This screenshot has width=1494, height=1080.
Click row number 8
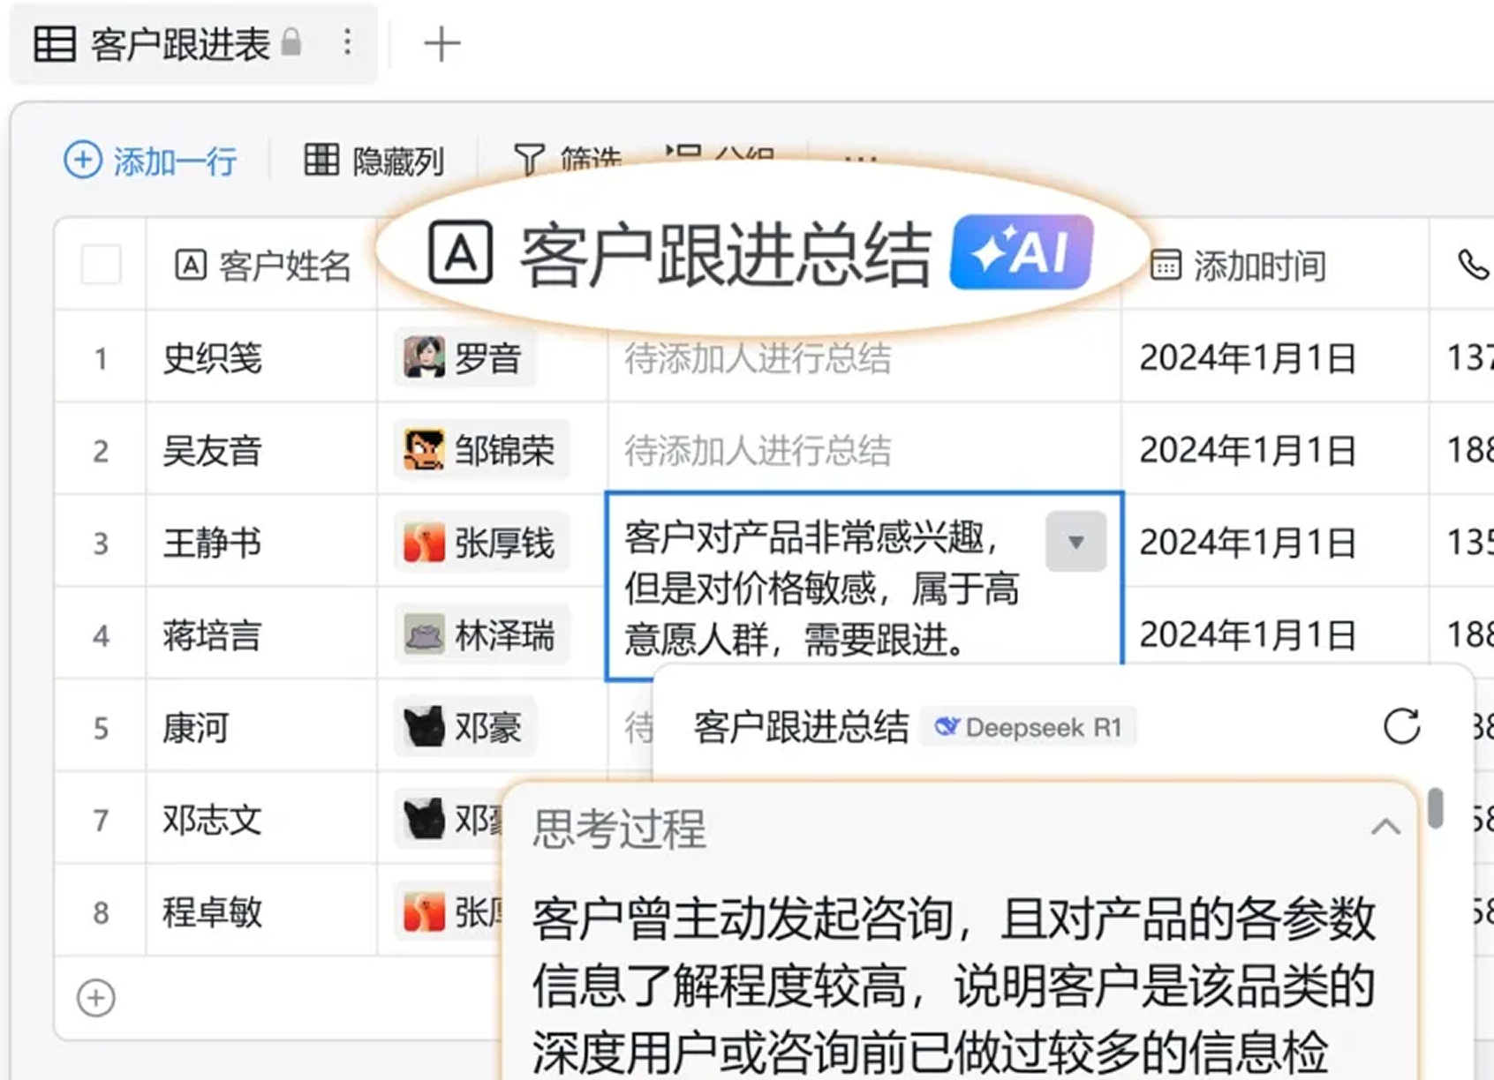pos(101,912)
